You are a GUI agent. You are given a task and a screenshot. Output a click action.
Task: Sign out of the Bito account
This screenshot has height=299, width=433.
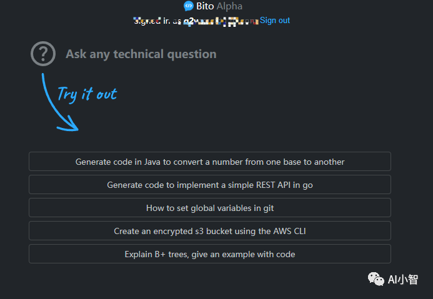coord(275,21)
